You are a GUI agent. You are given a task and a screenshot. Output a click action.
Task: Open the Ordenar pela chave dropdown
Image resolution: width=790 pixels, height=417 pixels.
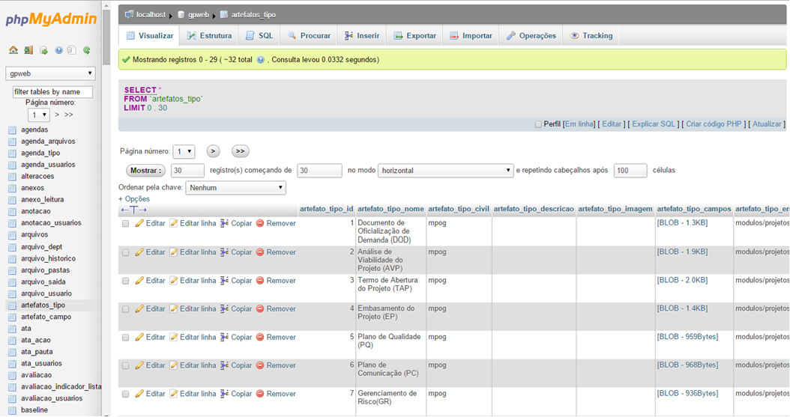pyautogui.click(x=235, y=188)
